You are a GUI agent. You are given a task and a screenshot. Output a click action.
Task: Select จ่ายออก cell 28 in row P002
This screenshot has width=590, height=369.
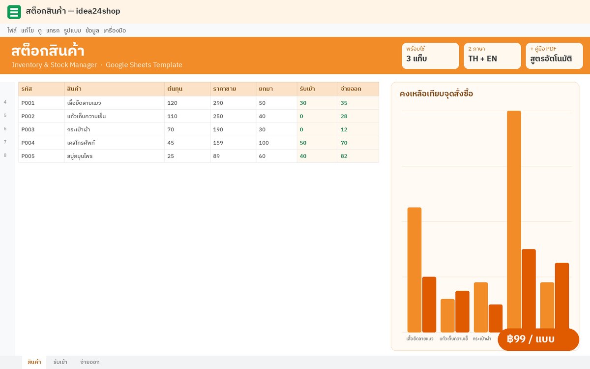pos(358,116)
